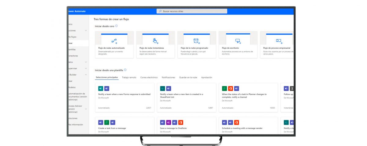Viewport: 367px width, 146px height.
Task: Click the Buscar recursos útiles search field
Action: pos(192,11)
